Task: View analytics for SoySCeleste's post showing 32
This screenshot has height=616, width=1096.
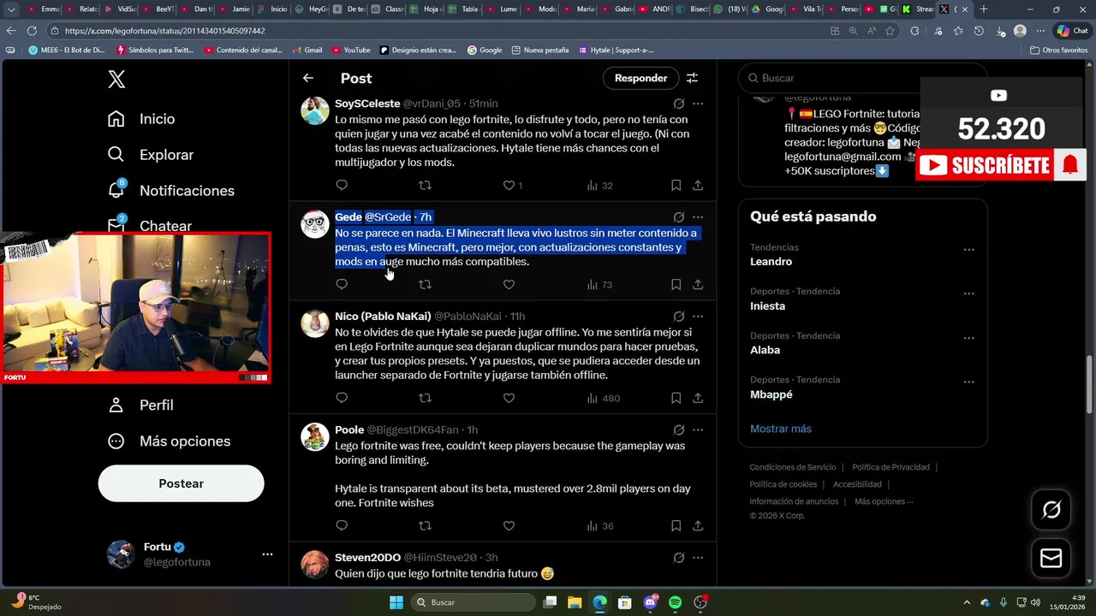Action: click(599, 185)
